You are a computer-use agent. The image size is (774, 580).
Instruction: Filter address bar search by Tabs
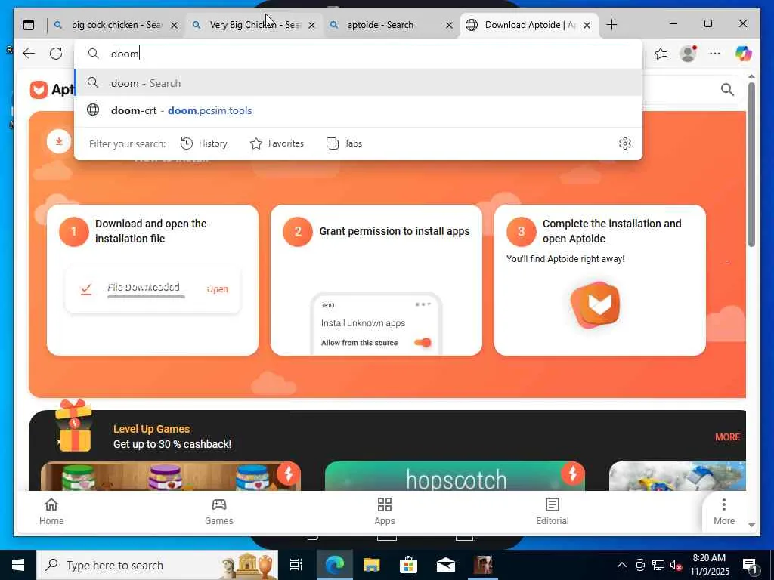coord(345,143)
